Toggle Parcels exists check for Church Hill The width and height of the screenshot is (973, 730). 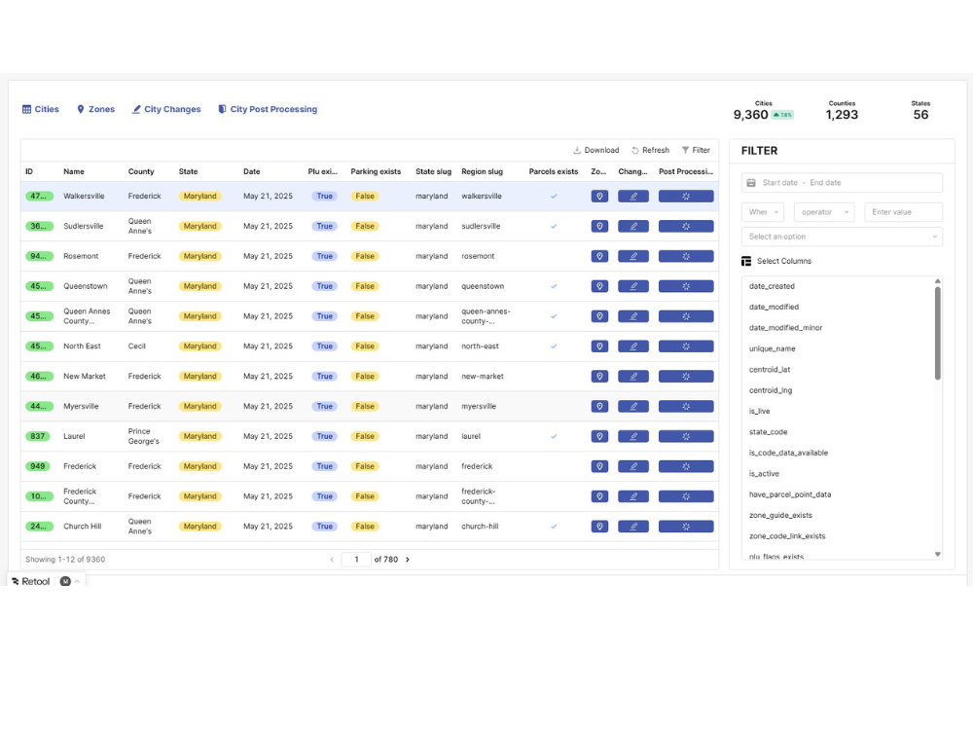pyautogui.click(x=554, y=527)
